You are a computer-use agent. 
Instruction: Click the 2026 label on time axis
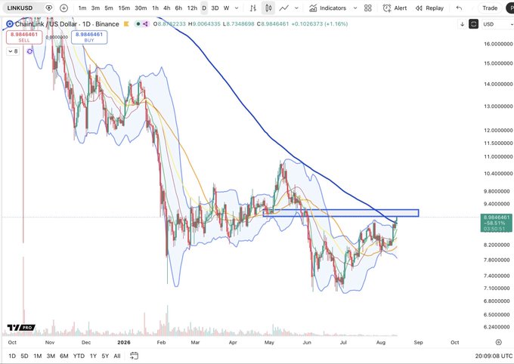click(123, 342)
